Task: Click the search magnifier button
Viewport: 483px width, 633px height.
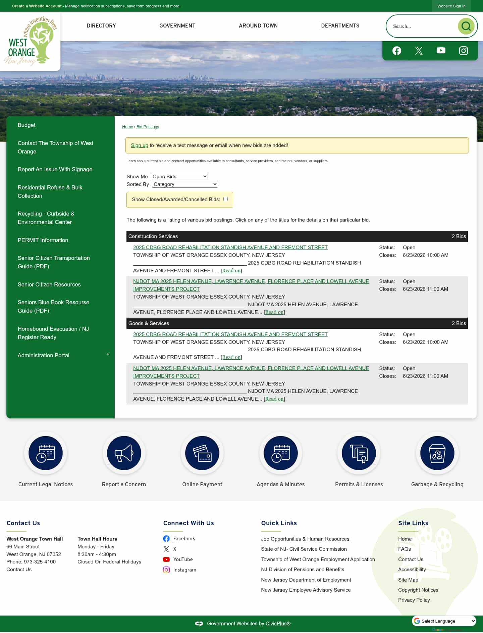Action: pos(466,26)
